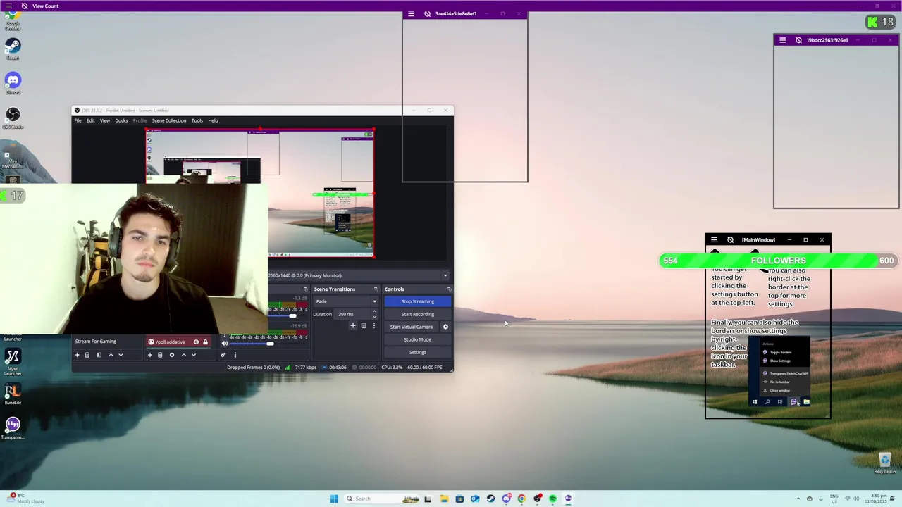Open OBS Edit menu
Screen dimensions: 902x507
click(90, 120)
